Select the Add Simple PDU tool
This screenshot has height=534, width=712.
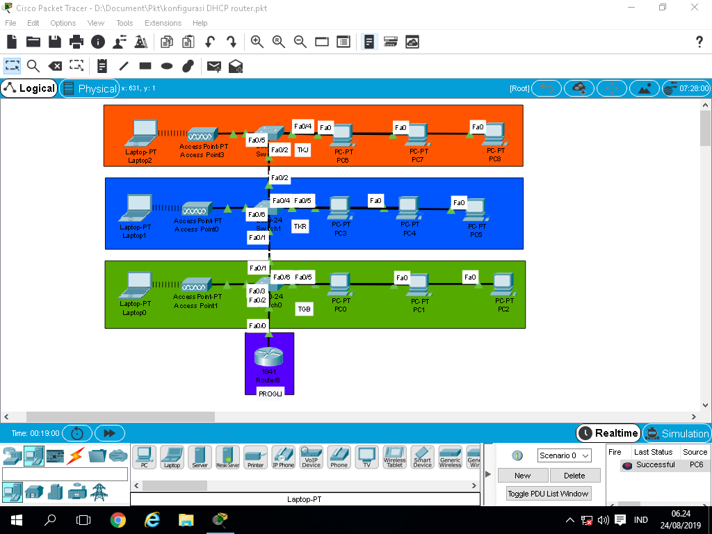[215, 66]
